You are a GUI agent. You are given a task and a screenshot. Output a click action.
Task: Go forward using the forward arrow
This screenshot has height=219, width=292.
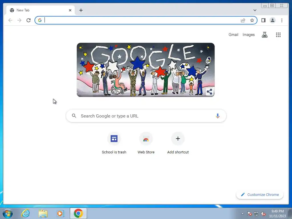click(x=19, y=20)
